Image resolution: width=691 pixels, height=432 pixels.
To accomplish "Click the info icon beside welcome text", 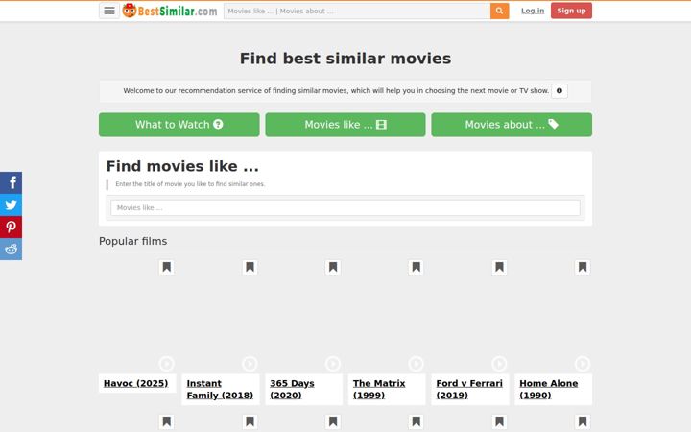I will [560, 91].
